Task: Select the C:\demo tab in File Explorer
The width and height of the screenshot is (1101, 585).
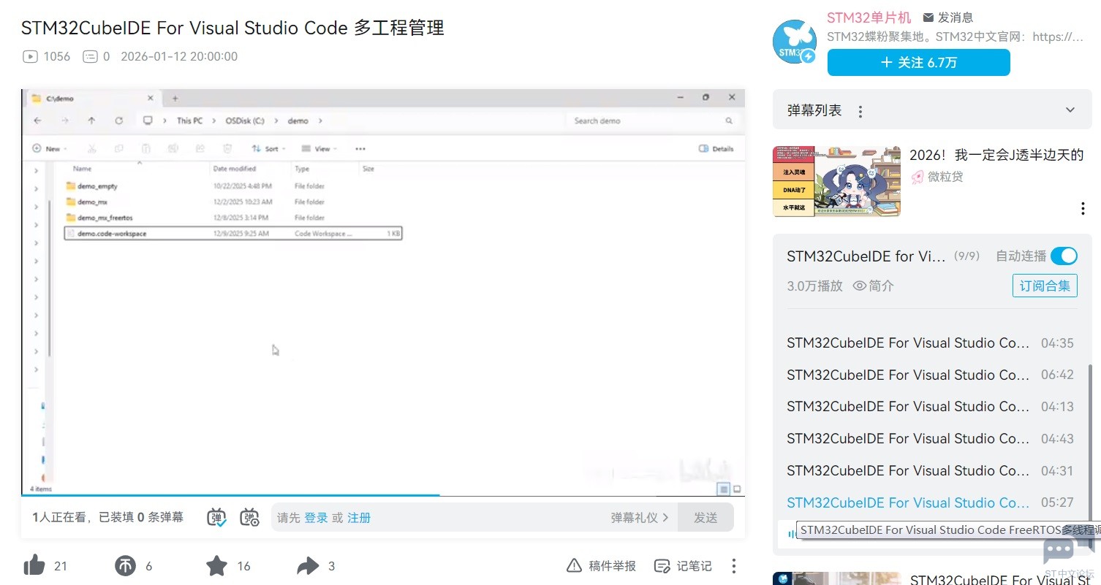Action: [92, 98]
